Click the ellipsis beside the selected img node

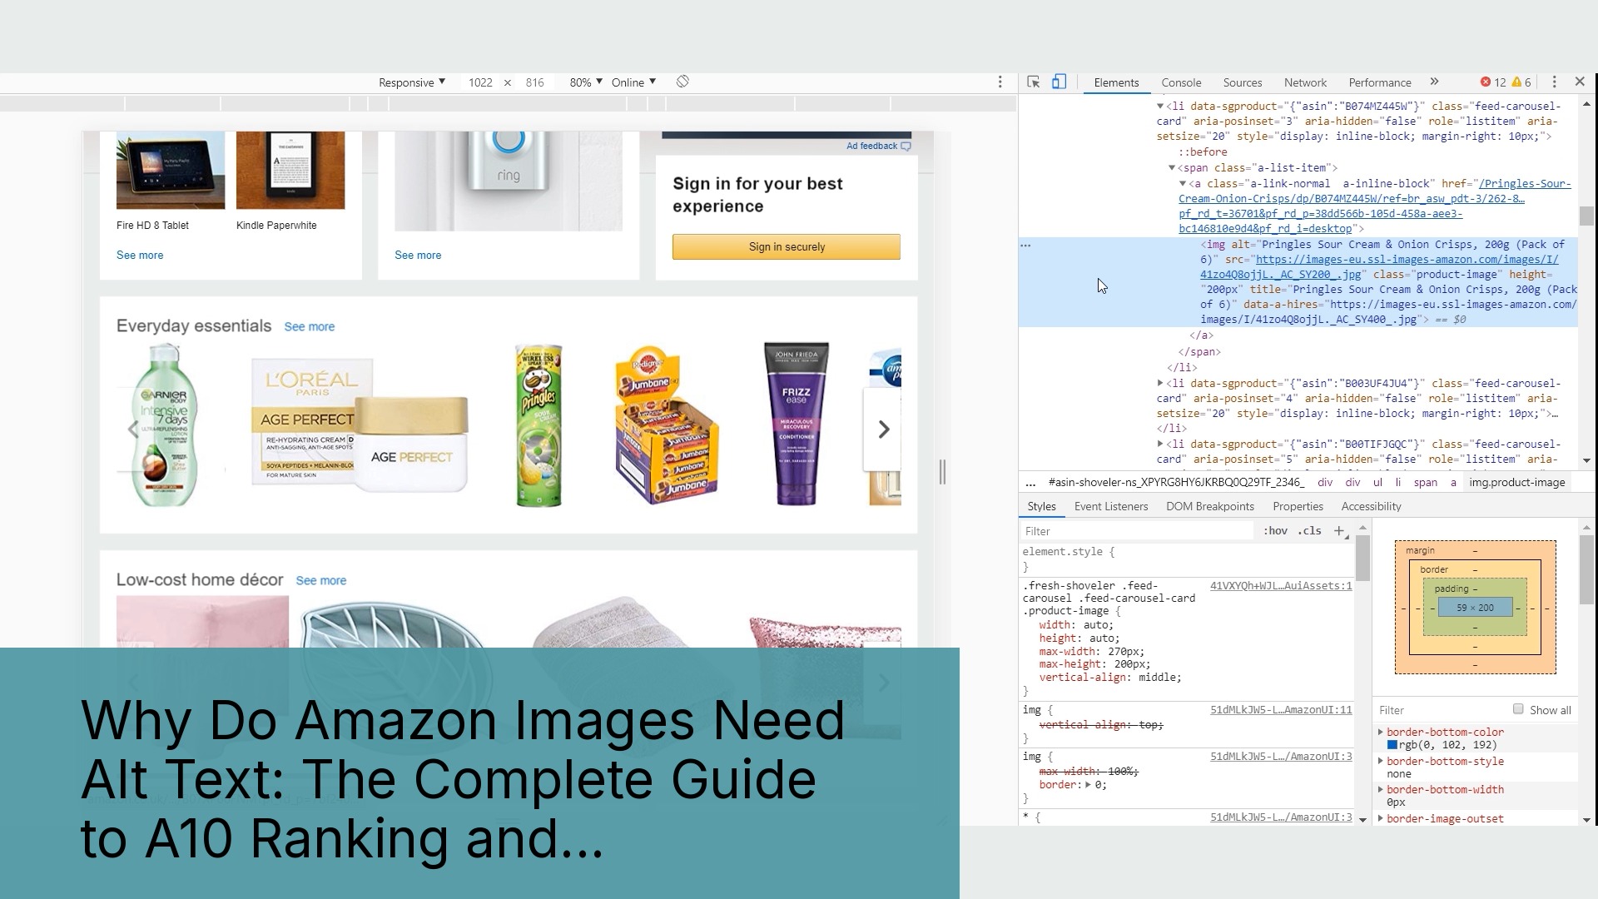tap(1025, 245)
